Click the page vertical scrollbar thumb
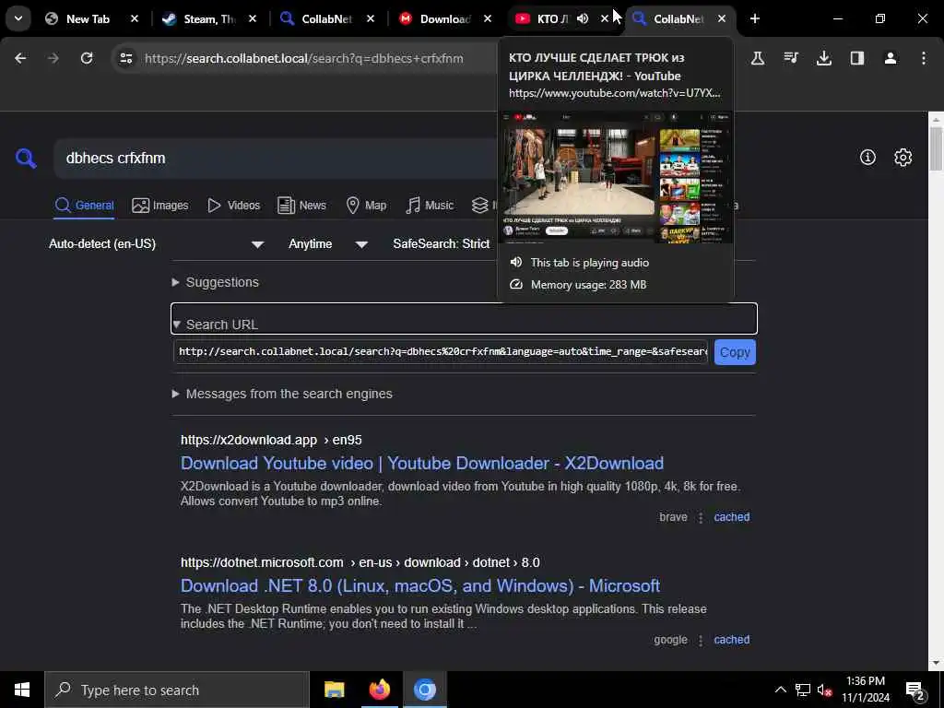The image size is (944, 708). (936, 148)
